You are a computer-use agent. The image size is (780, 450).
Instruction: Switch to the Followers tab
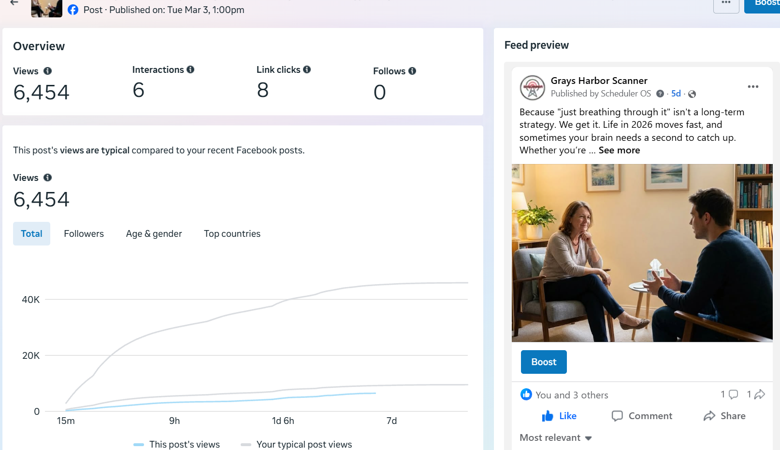84,233
